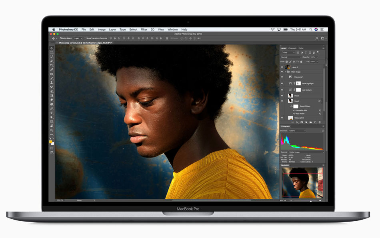Hide the Exposure 1 adjustment layer
The image size is (380, 238).
[282, 77]
